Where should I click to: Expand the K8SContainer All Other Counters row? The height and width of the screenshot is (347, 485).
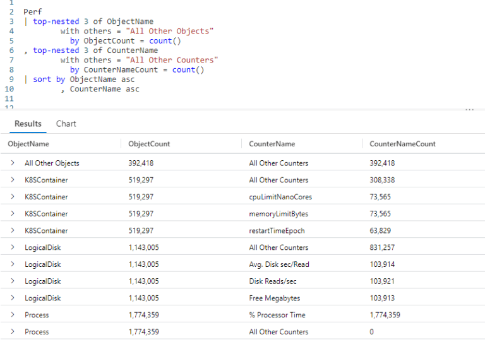pyautogui.click(x=13, y=180)
